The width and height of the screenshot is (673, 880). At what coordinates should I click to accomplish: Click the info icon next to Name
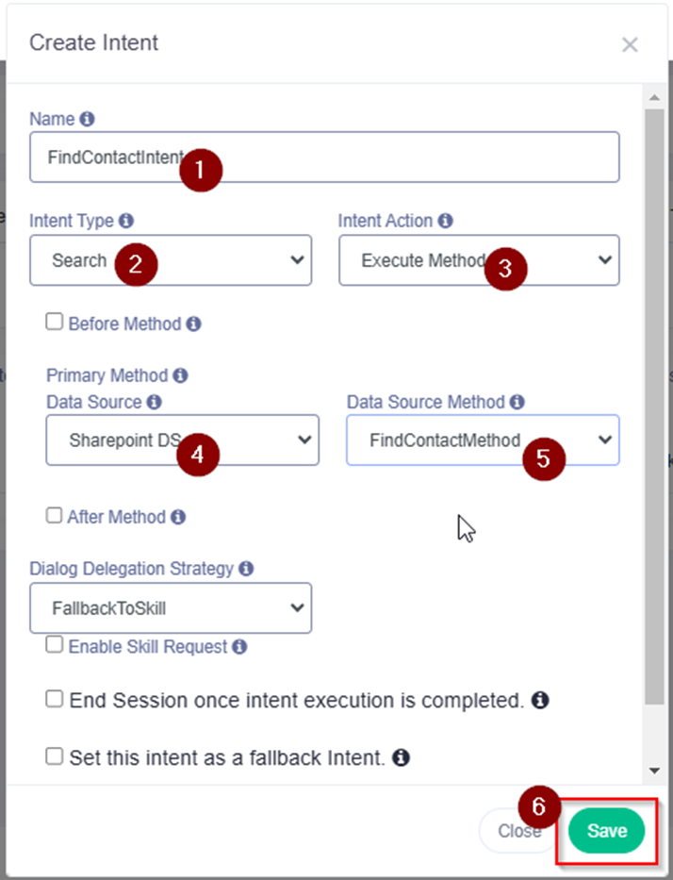(x=87, y=119)
